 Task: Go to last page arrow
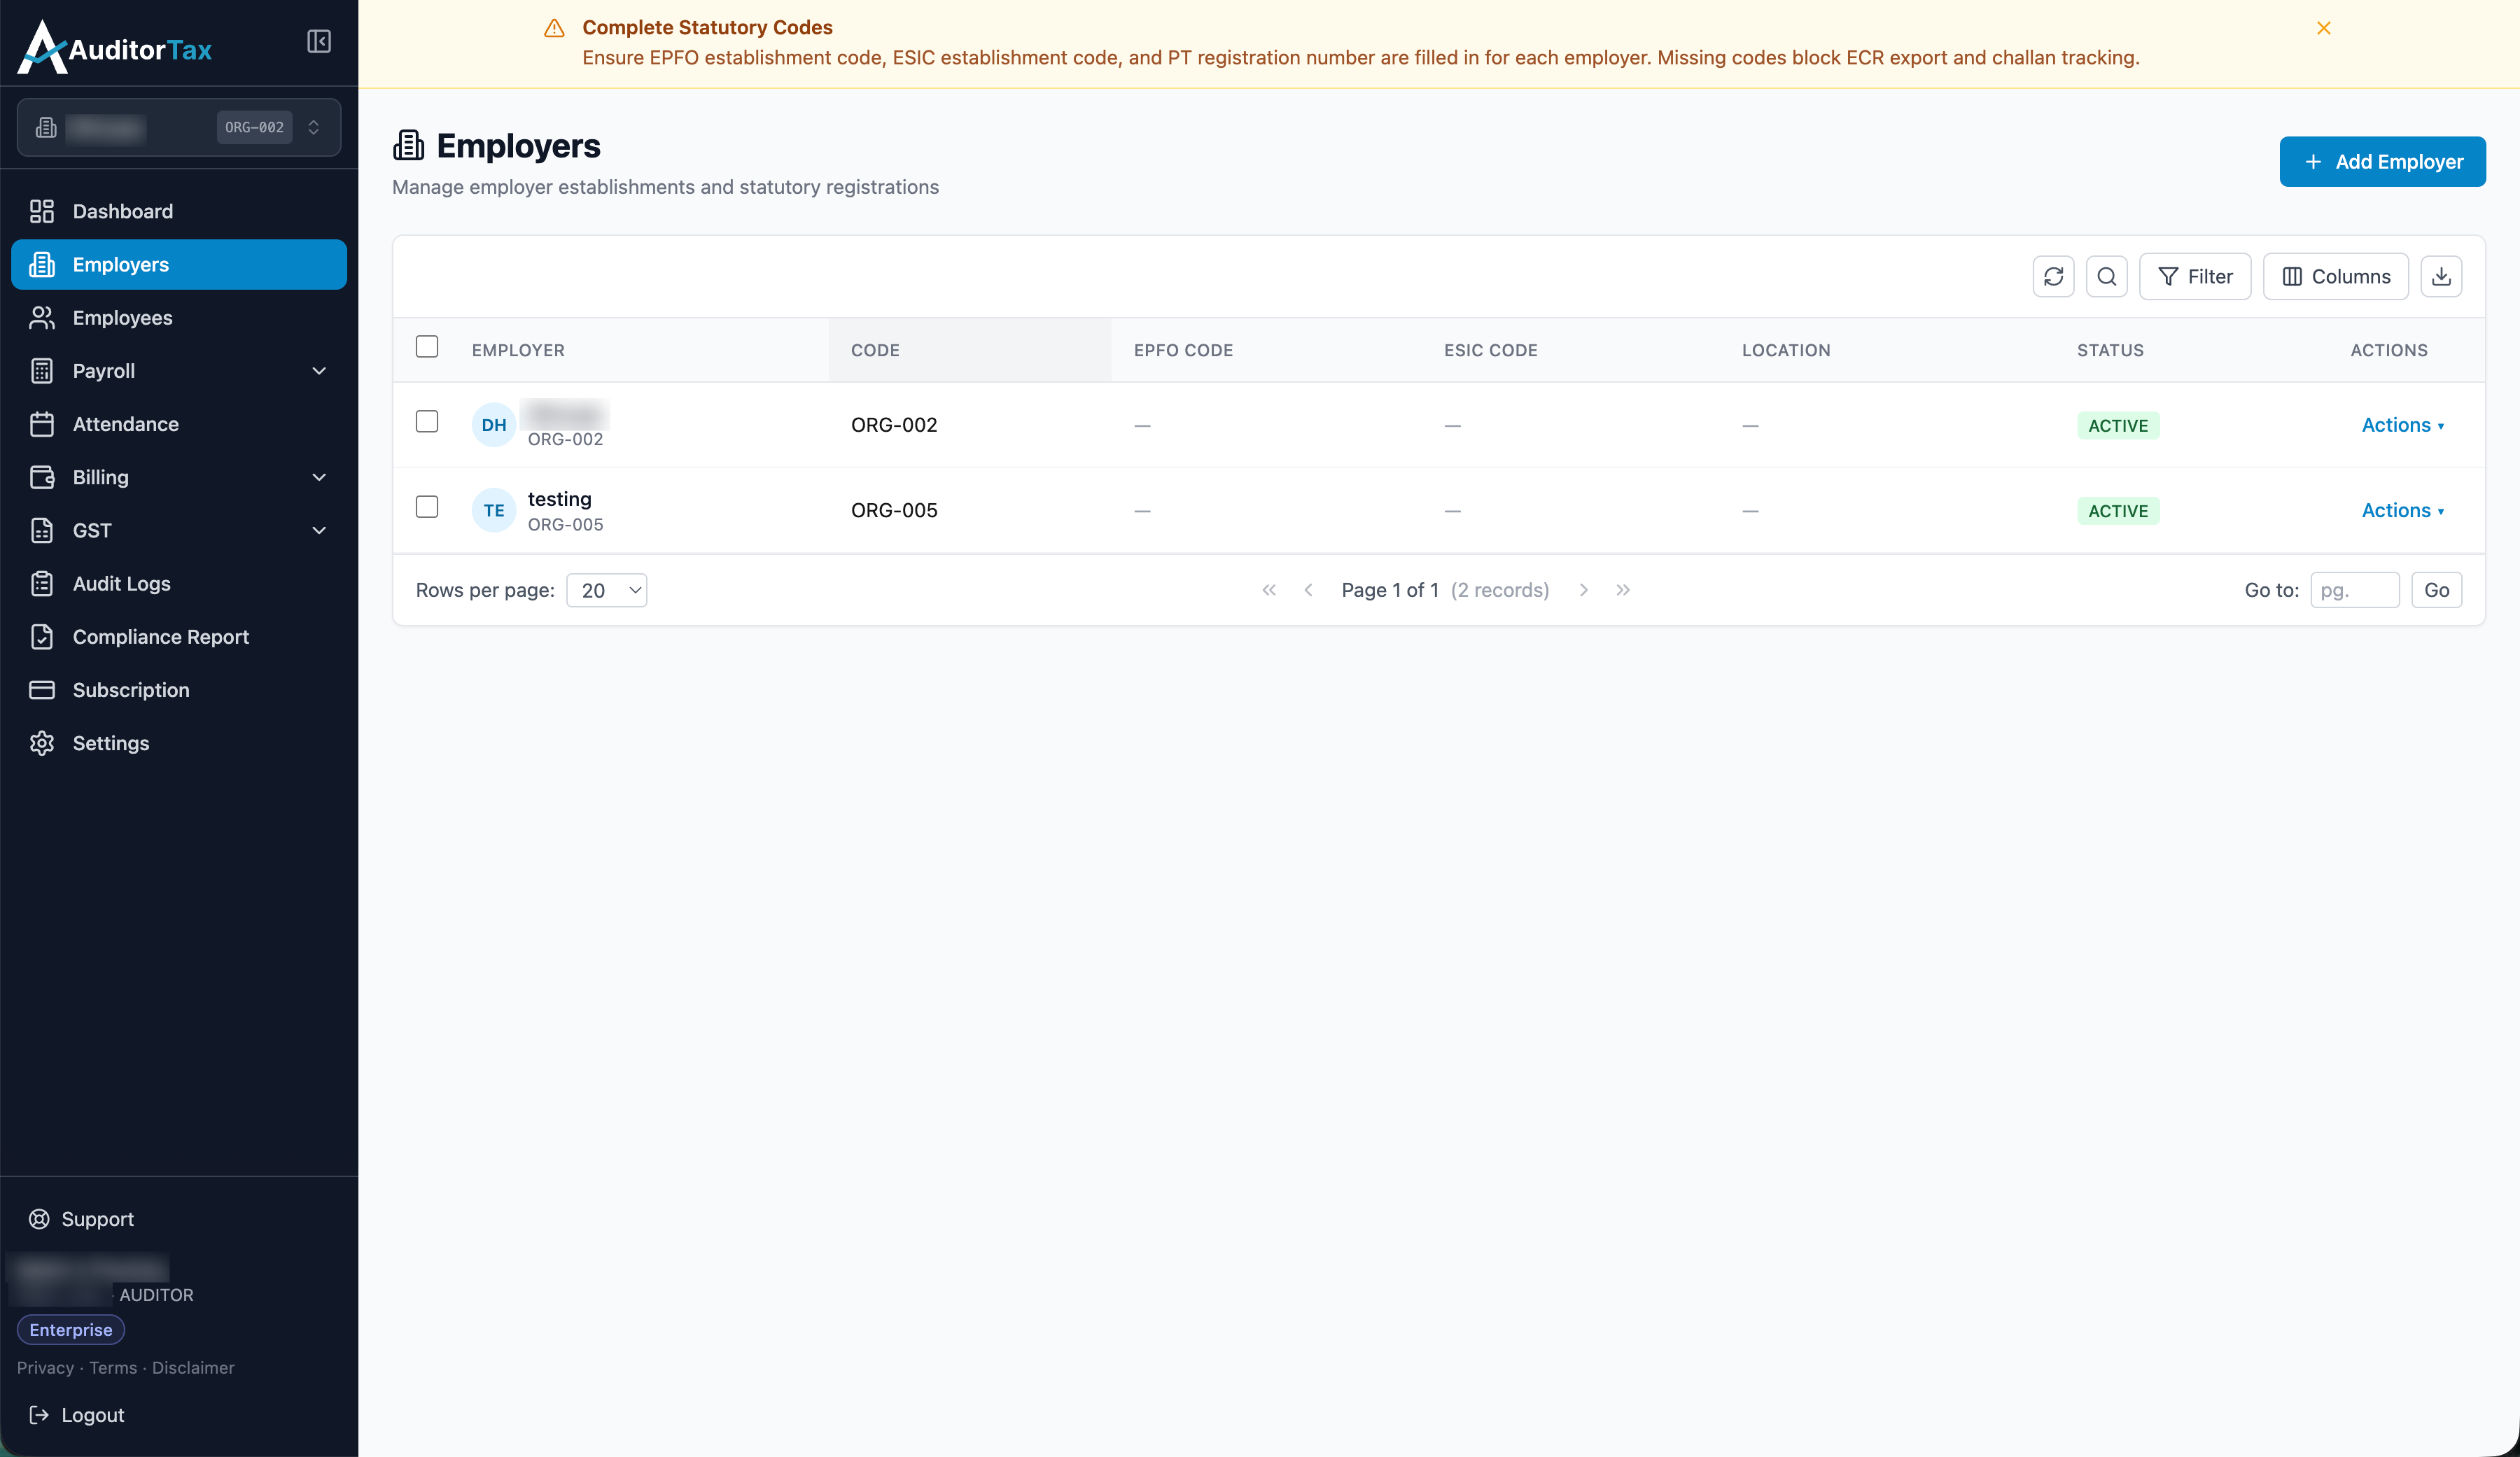point(1622,590)
